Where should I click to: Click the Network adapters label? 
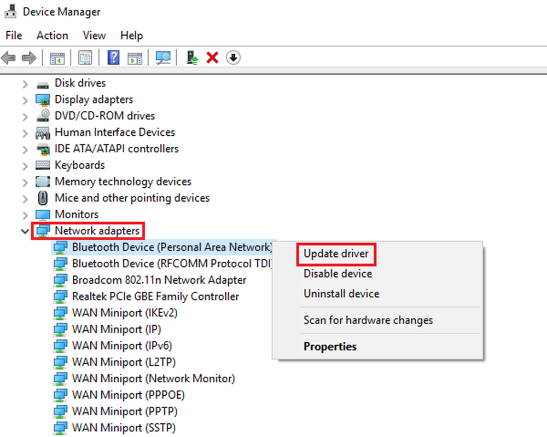coord(97,231)
